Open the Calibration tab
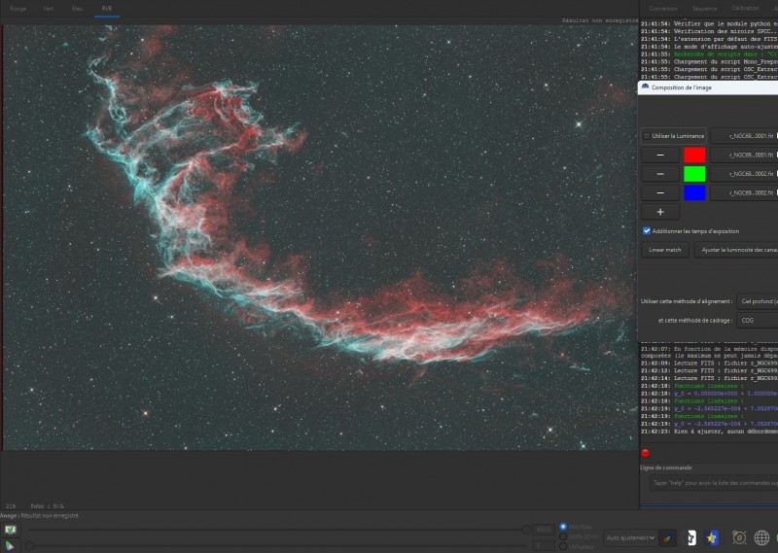Image resolution: width=778 pixels, height=553 pixels. pos(745,9)
